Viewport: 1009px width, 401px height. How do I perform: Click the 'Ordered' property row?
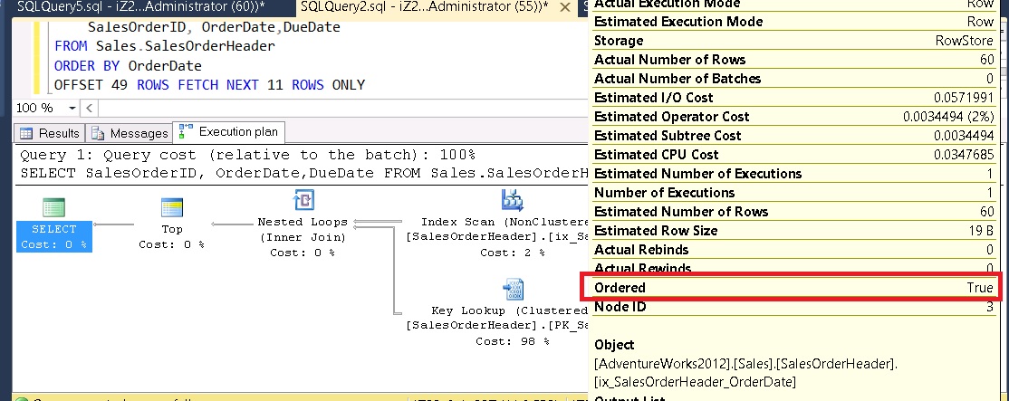(793, 287)
